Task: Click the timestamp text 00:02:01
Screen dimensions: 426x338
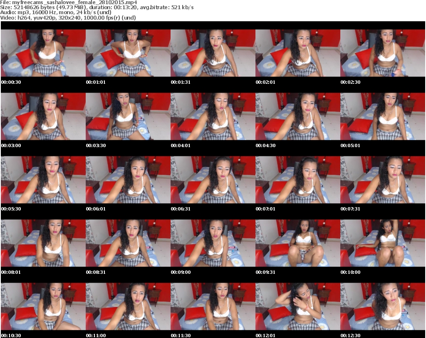Action: pyautogui.click(x=265, y=82)
